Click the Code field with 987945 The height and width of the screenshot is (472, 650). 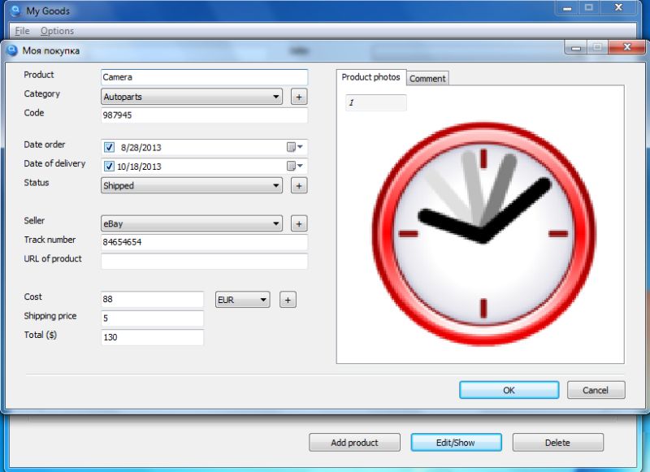pyautogui.click(x=205, y=115)
